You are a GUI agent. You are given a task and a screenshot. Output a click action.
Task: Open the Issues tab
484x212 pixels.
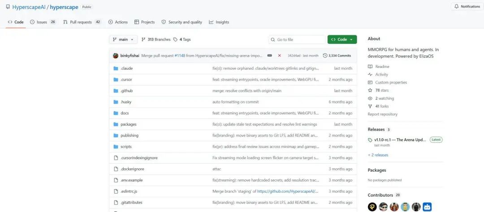point(43,22)
